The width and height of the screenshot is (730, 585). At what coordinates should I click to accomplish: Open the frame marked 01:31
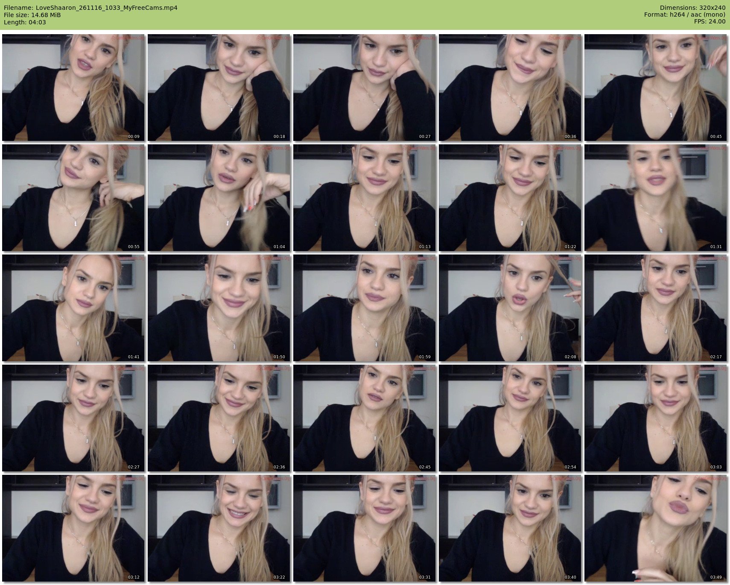point(656,198)
